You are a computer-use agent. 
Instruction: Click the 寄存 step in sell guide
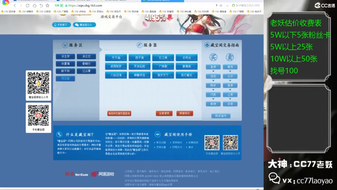pyautogui.click(x=230, y=67)
